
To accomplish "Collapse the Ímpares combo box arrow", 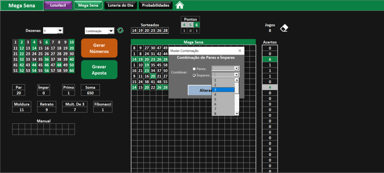I will 236,75.
